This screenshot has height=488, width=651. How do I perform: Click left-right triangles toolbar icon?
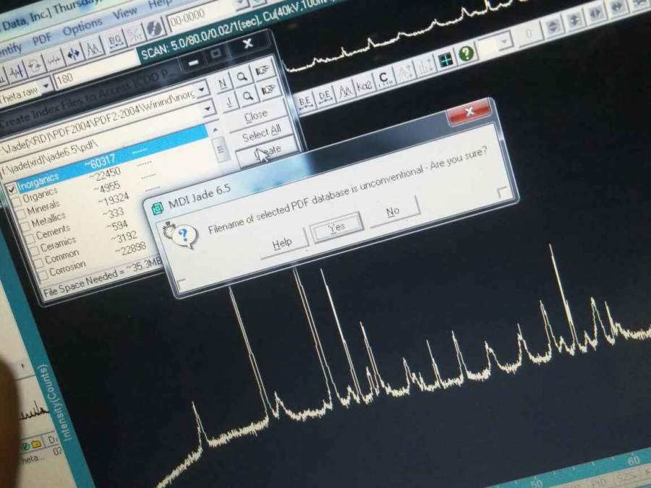[596, 13]
